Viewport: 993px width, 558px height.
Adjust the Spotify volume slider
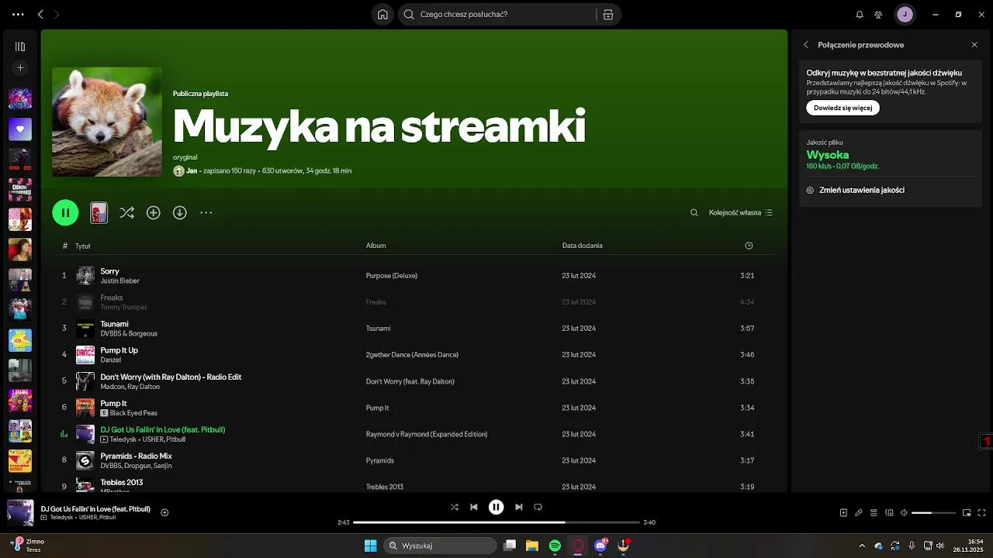pos(933,512)
